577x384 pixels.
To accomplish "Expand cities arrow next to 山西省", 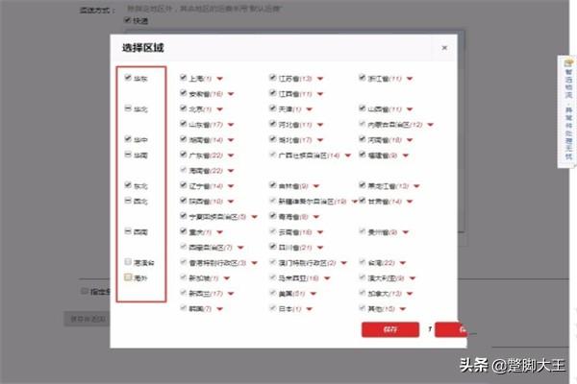I will 410,109.
